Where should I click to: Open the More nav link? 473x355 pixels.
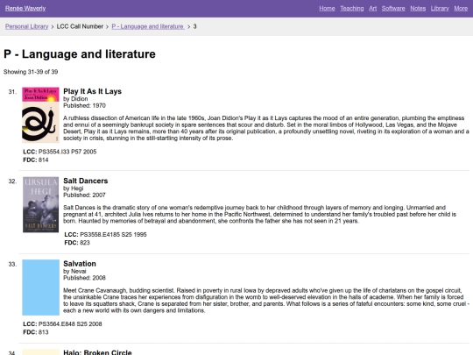click(461, 9)
